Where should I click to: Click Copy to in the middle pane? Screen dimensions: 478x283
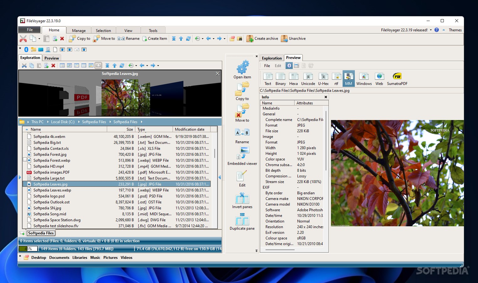coord(242,91)
